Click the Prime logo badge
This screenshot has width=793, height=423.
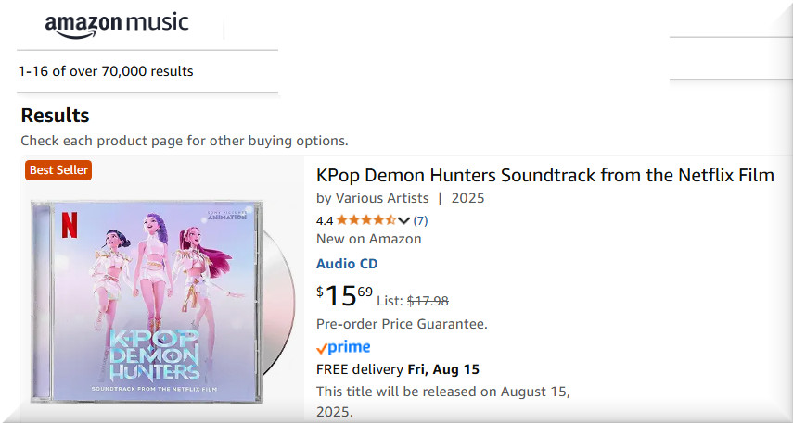click(343, 348)
